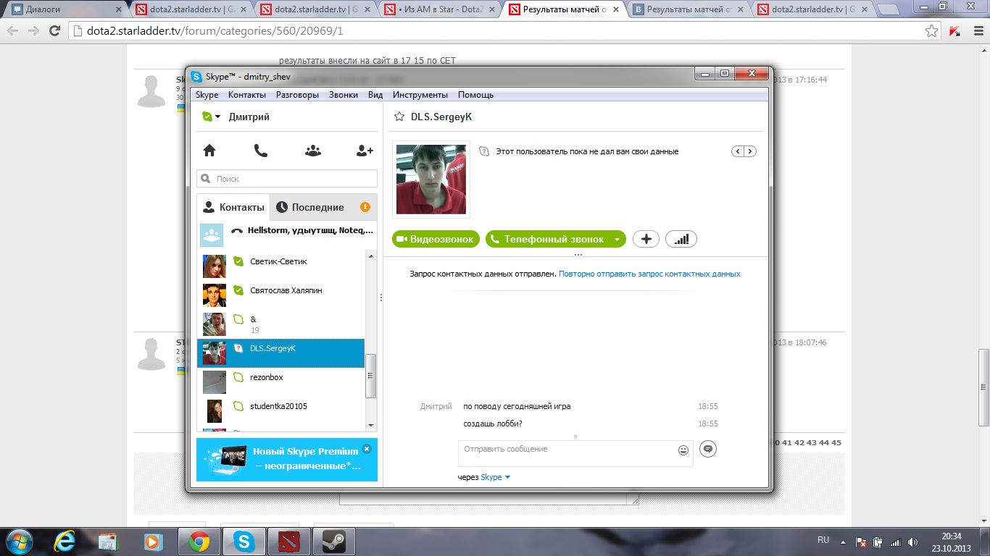Switch to the Контакты tab
This screenshot has width=990, height=556.
233,207
